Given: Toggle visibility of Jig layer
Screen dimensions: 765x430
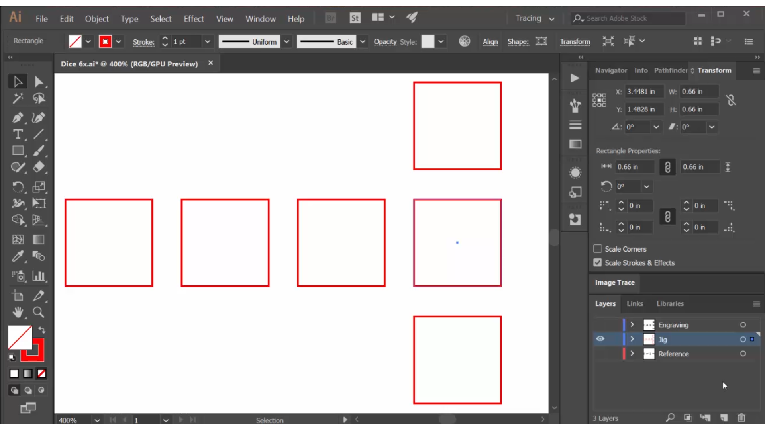Looking at the screenshot, I should [x=600, y=339].
